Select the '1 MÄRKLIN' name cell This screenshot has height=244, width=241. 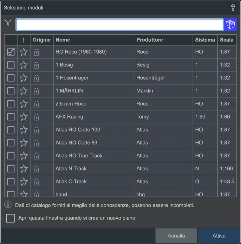(94, 91)
